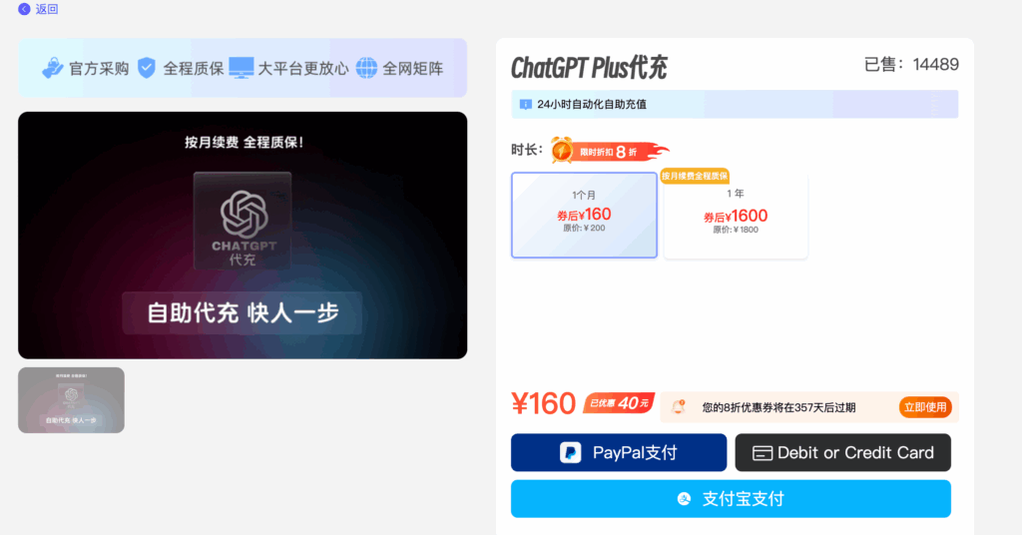Select the 1年 ¥1600 plan
The width and height of the screenshot is (1022, 535).
[736, 215]
